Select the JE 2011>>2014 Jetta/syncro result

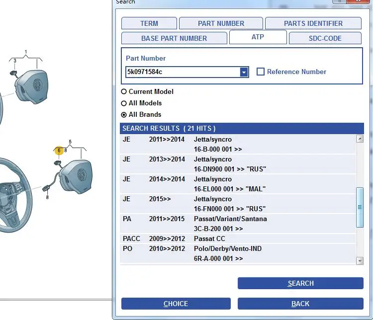point(238,144)
